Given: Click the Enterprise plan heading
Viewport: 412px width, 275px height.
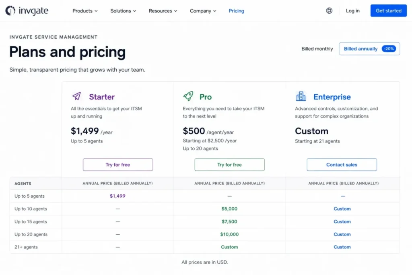Looking at the screenshot, I should tap(332, 97).
